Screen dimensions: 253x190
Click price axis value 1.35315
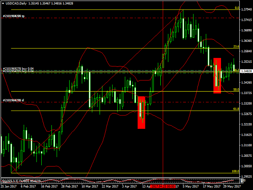[247, 62]
